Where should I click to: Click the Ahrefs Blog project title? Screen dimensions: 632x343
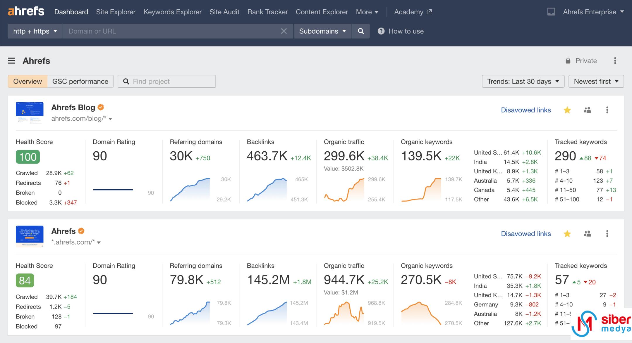point(73,108)
